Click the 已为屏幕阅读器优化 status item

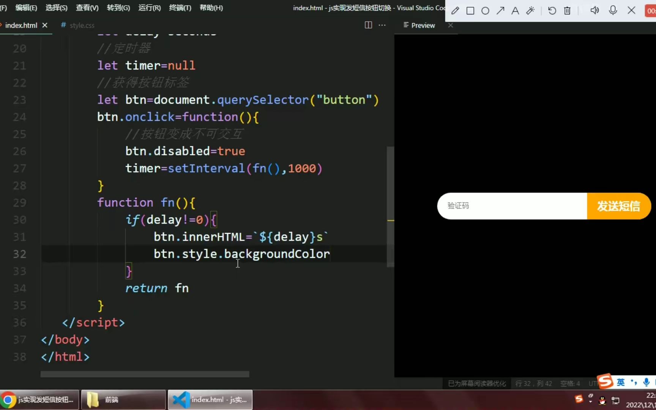[x=477, y=383]
